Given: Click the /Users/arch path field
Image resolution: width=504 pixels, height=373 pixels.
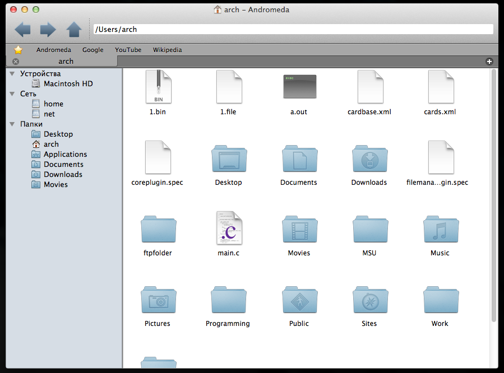Looking at the screenshot, I should pos(293,29).
